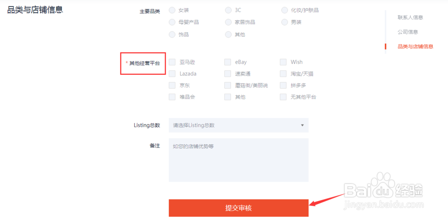The width and height of the screenshot is (448, 220).
Task: Open the Listing总数 dropdown
Action: 238,125
